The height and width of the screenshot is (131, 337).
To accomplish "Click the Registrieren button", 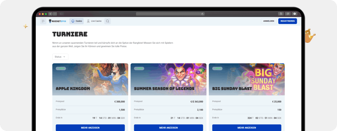I will [287, 21].
